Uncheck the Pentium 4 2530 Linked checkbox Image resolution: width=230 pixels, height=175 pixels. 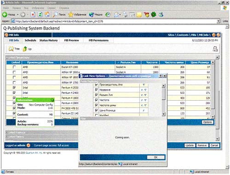[14, 88]
